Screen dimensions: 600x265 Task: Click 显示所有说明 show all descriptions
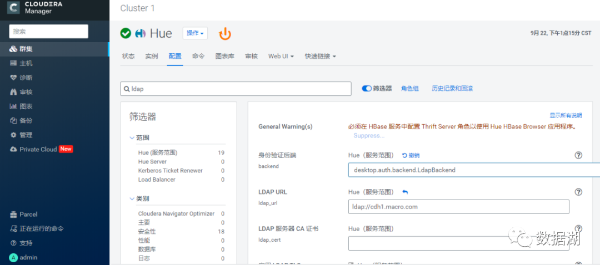(x=566, y=115)
